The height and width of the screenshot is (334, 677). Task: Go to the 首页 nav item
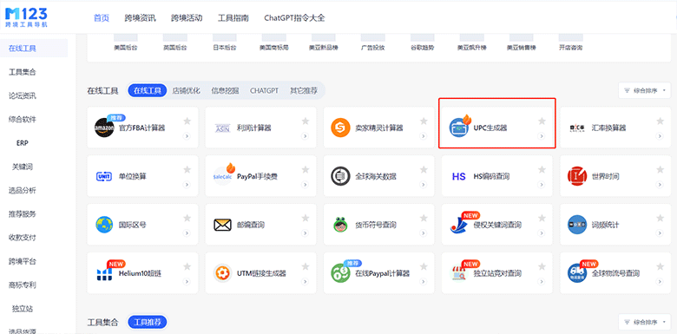[102, 18]
